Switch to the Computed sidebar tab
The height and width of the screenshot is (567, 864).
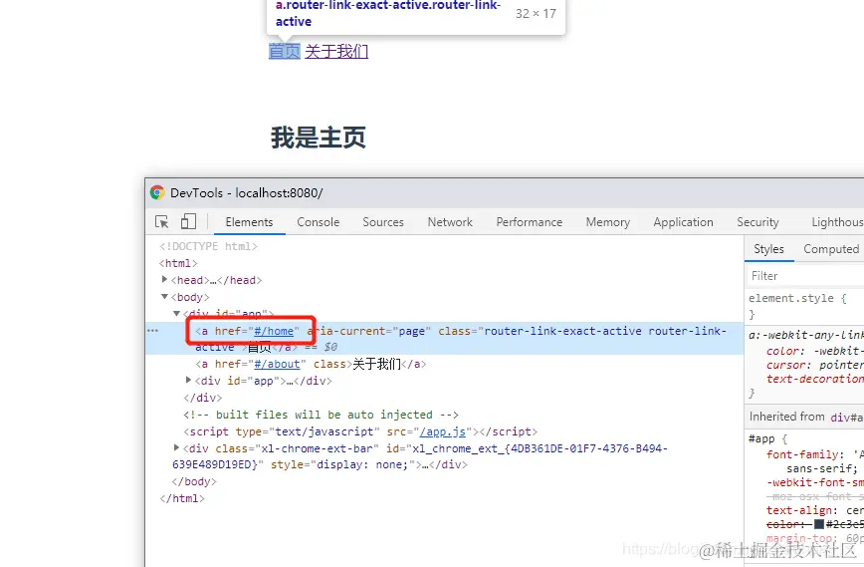tap(831, 249)
